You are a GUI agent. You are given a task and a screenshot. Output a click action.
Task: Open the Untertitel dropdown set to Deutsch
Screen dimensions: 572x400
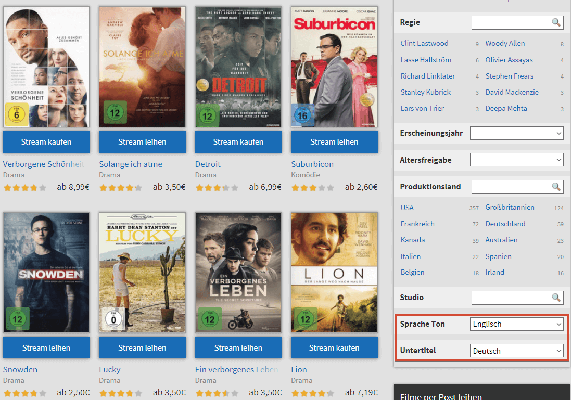click(516, 351)
